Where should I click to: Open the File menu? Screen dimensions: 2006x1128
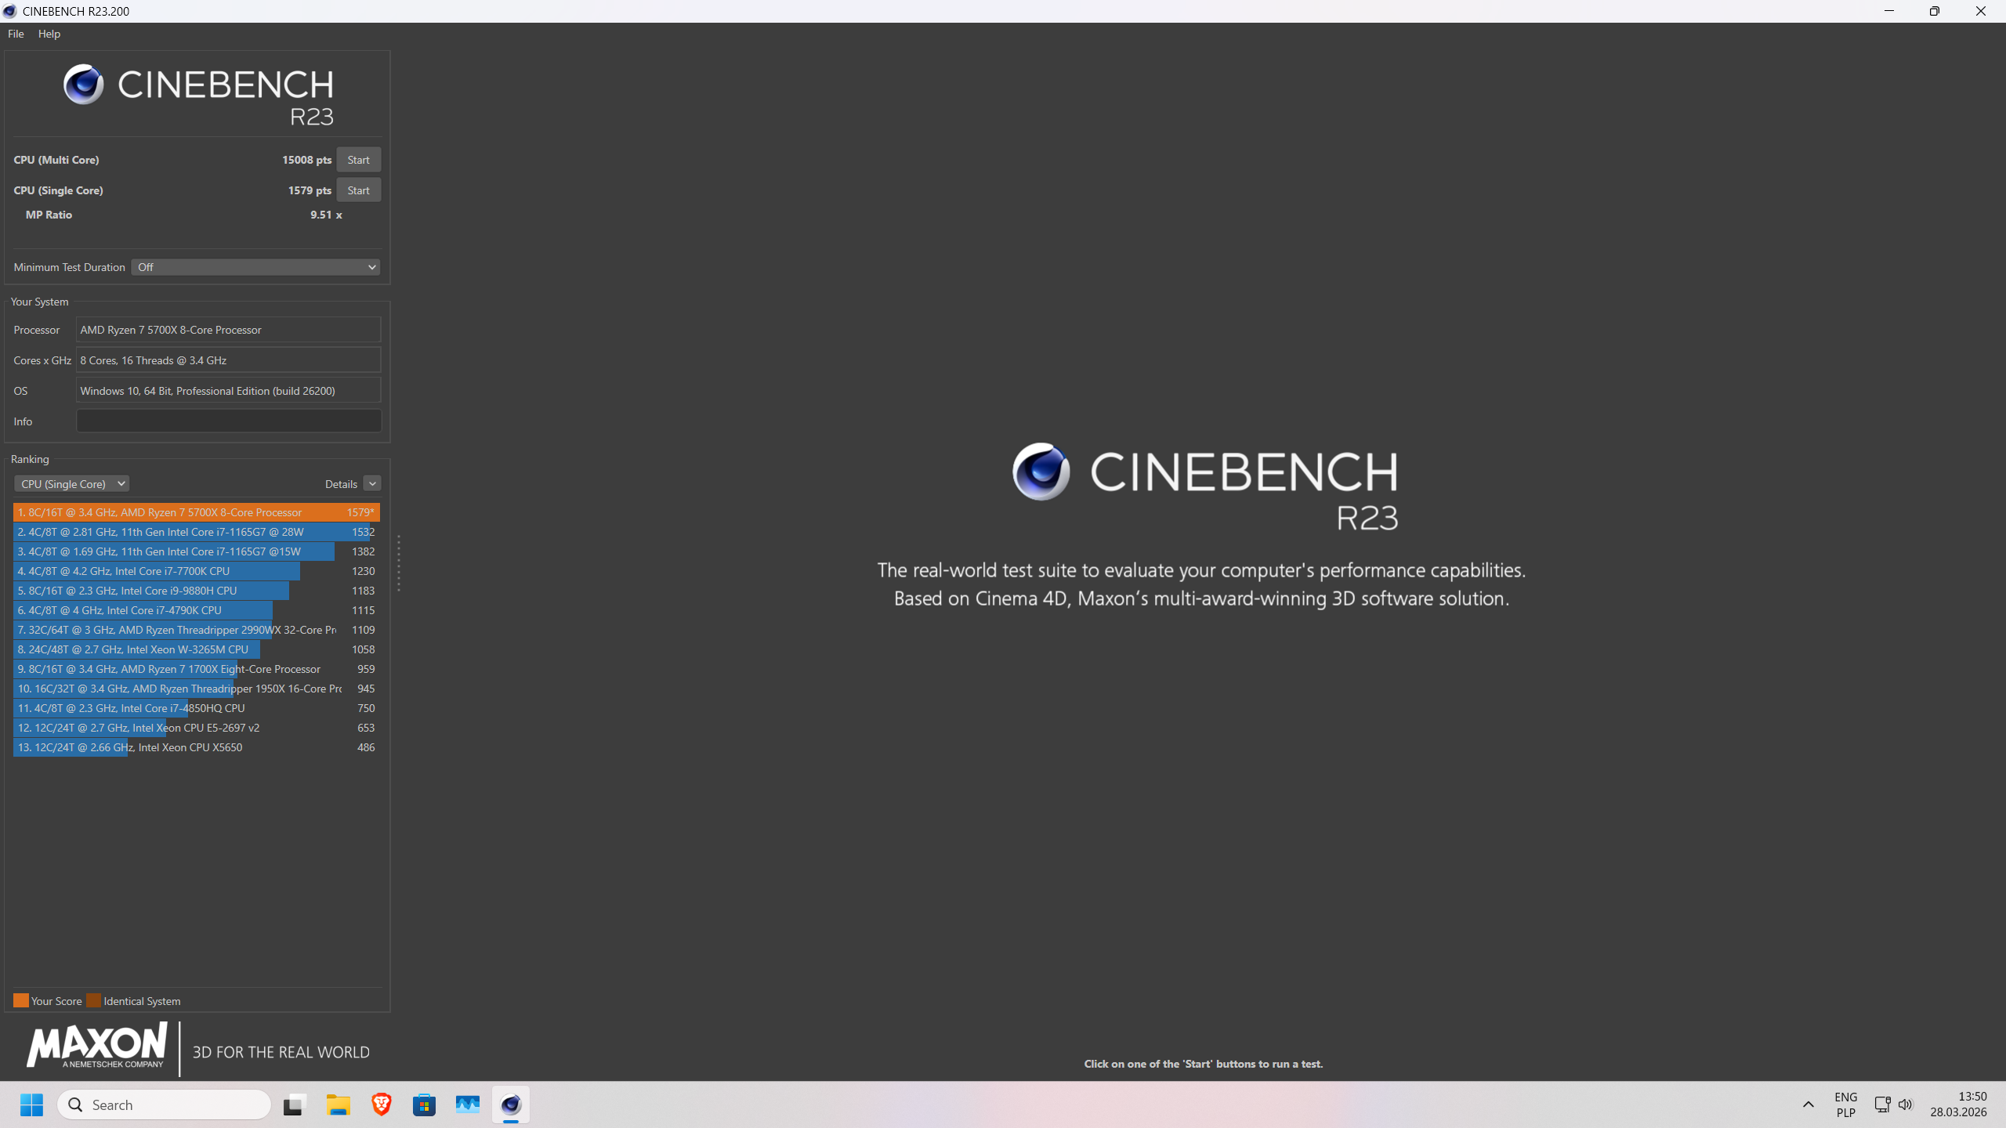tap(16, 34)
